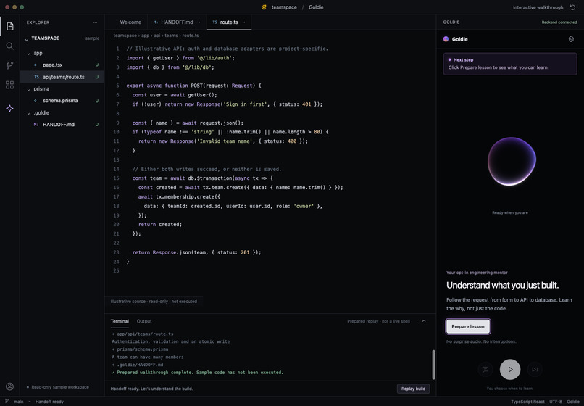
Task: Select the route.ts editor tab
Action: (229, 22)
